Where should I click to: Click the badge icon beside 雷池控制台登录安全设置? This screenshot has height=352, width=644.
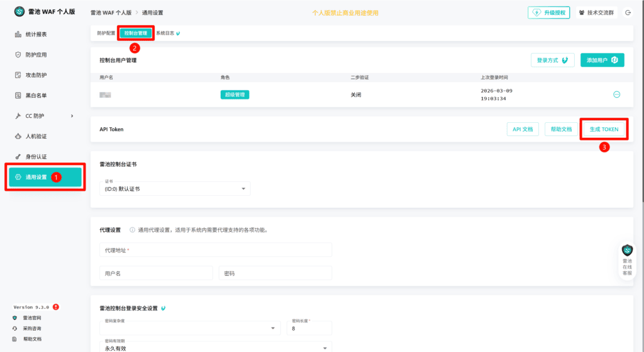pos(163,309)
